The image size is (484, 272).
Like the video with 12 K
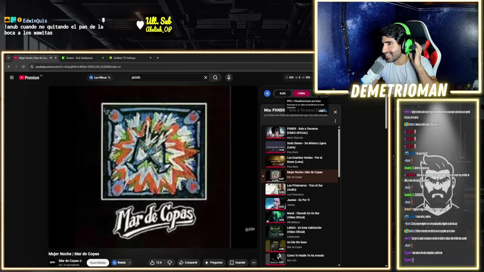pyautogui.click(x=156, y=263)
